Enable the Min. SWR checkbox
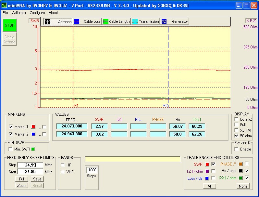 point(11,149)
